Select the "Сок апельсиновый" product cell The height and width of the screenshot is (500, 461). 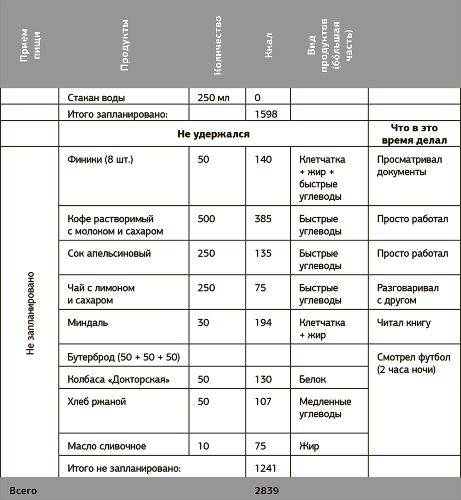(109, 254)
